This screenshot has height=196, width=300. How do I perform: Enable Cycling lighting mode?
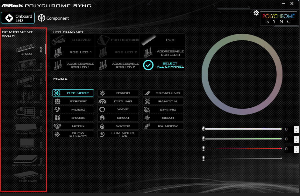tap(118, 101)
